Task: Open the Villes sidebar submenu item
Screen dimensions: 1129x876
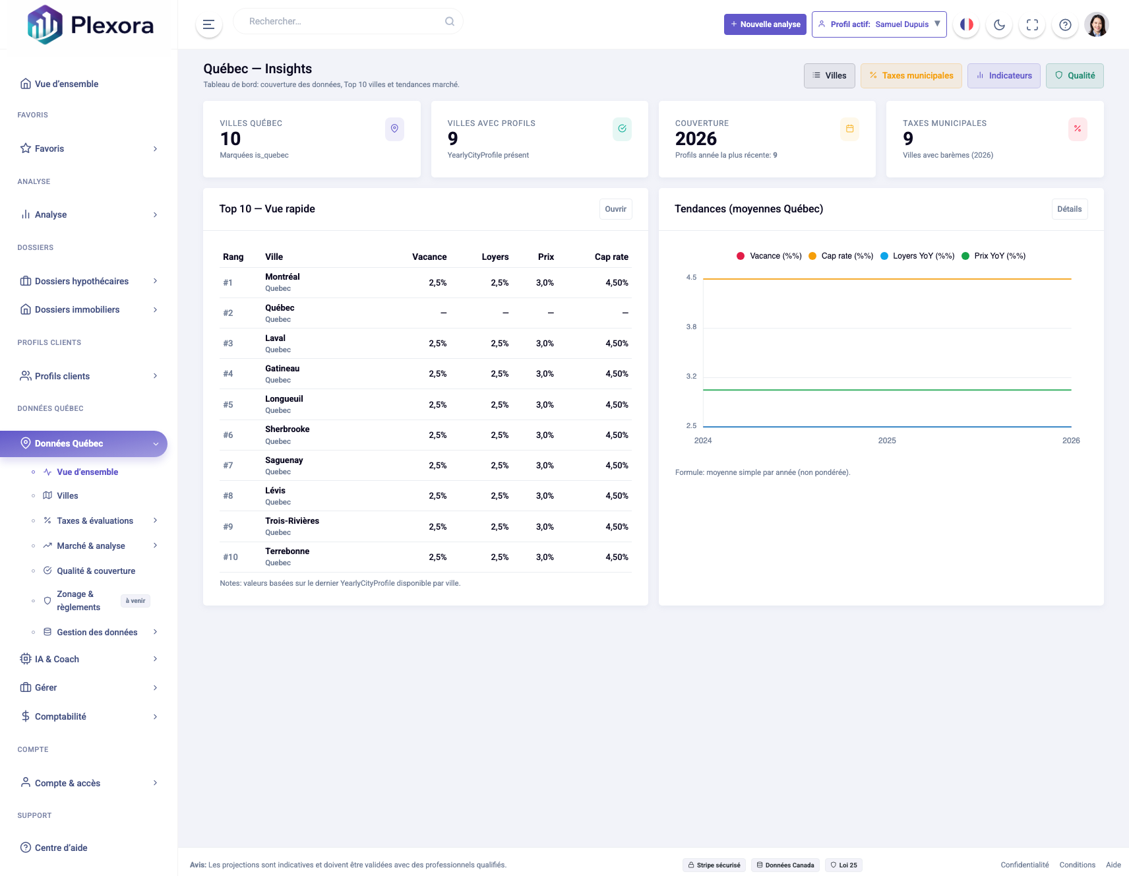Action: pyautogui.click(x=67, y=495)
